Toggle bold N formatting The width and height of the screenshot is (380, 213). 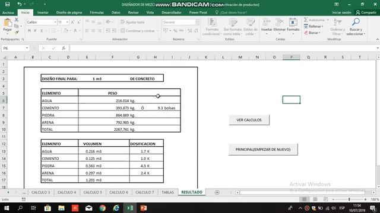(x=29, y=31)
